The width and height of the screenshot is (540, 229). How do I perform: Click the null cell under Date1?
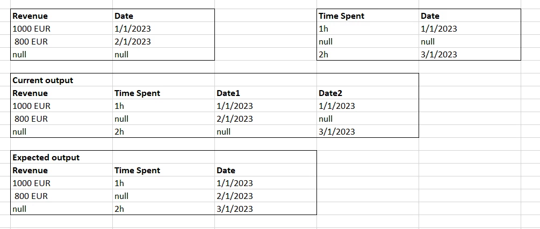[265, 132]
